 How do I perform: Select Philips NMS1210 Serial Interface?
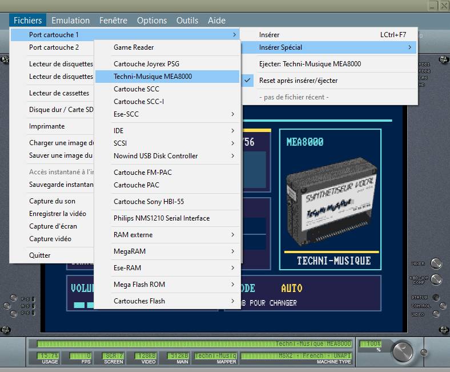(167, 218)
